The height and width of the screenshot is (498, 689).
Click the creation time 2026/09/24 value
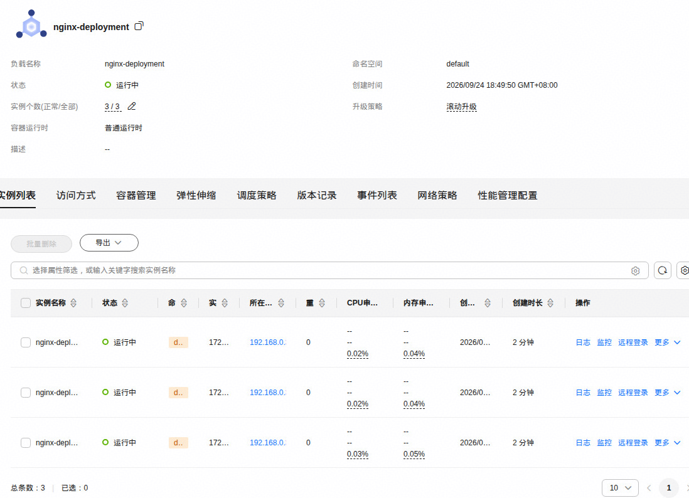pyautogui.click(x=502, y=85)
